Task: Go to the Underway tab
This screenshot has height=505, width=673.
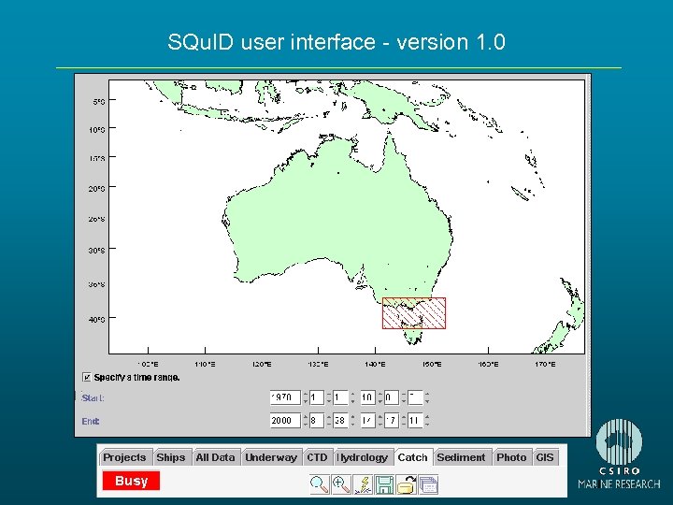Action: tap(271, 457)
